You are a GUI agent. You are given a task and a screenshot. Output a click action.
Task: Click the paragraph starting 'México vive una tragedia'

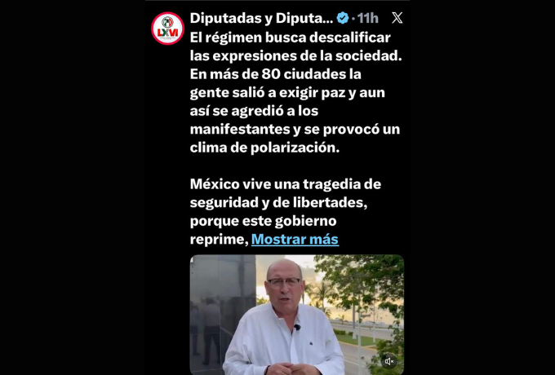286,211
